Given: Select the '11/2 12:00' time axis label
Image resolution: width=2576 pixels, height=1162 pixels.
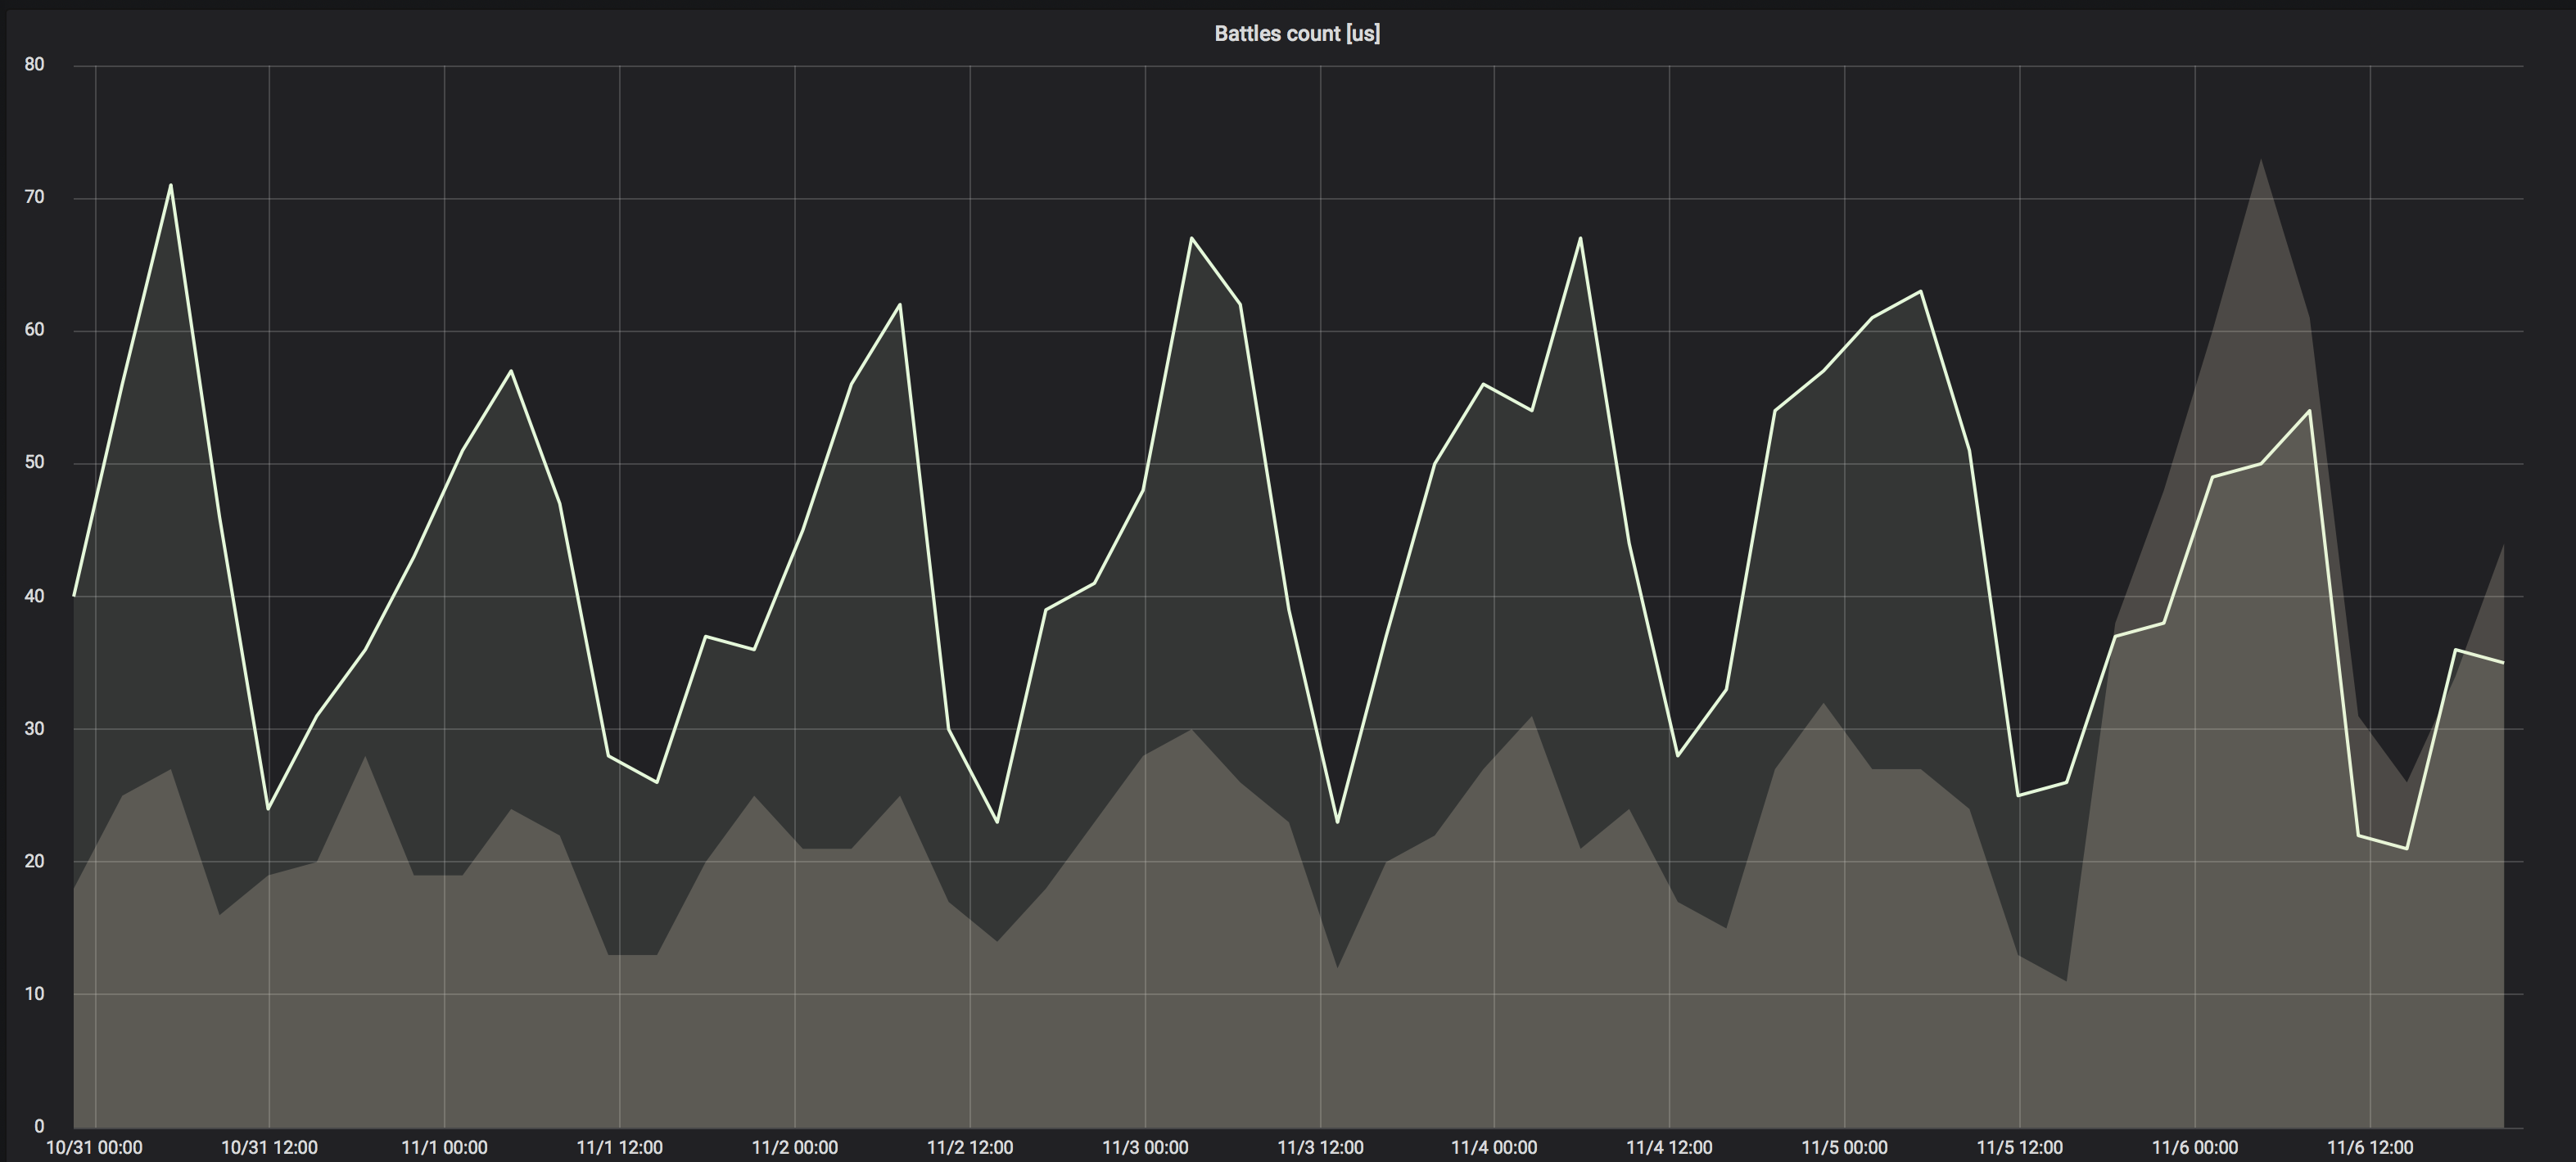Looking at the screenshot, I should pos(969,1147).
